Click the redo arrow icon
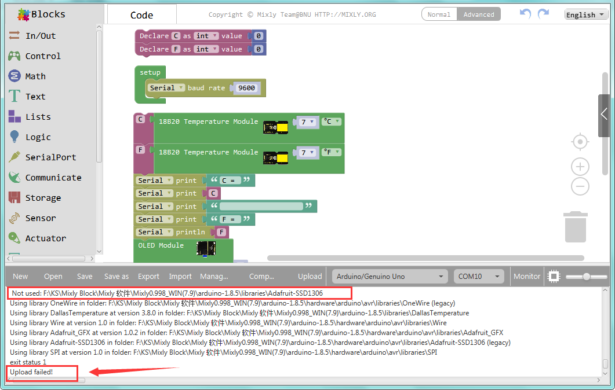Image resolution: width=615 pixels, height=390 pixels. [x=543, y=14]
